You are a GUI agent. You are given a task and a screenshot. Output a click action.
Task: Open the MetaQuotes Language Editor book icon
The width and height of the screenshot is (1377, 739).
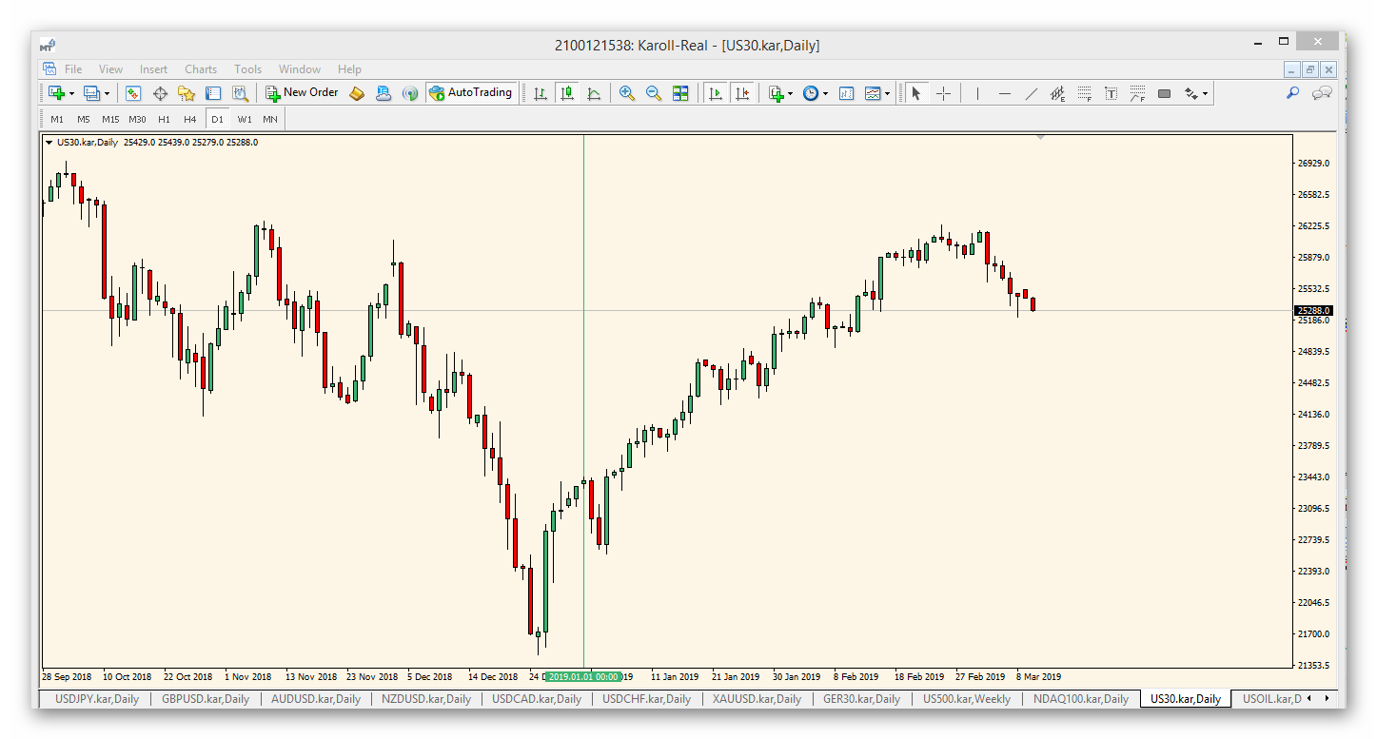357,93
